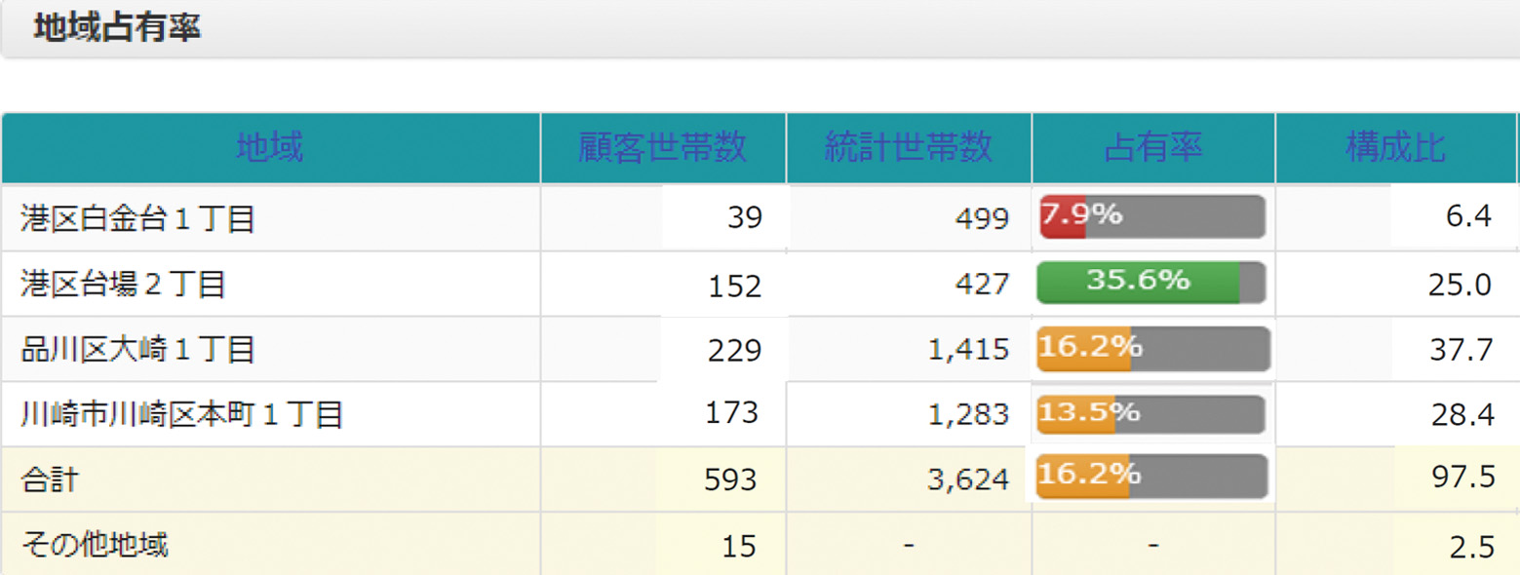Click the その他地域 row label
1520x575 pixels.
click(94, 545)
